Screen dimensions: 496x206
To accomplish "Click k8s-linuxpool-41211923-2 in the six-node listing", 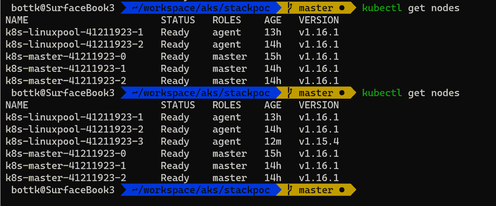I will 75,129.
